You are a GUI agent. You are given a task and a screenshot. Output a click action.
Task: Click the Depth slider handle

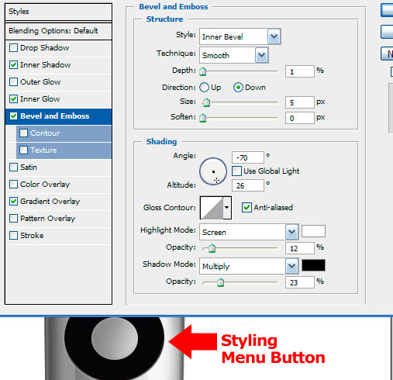click(203, 71)
